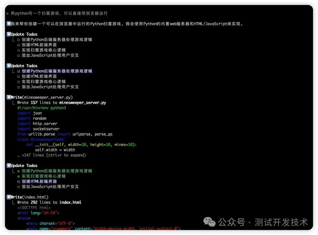This screenshot has height=235, width=318.
Task: Click the prompt arrow before the user command
Action: (7, 13)
